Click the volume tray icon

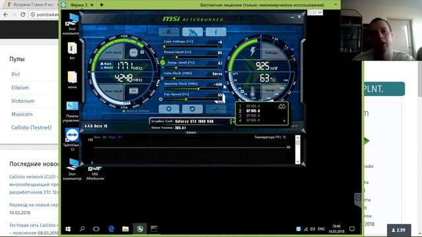click(x=312, y=229)
